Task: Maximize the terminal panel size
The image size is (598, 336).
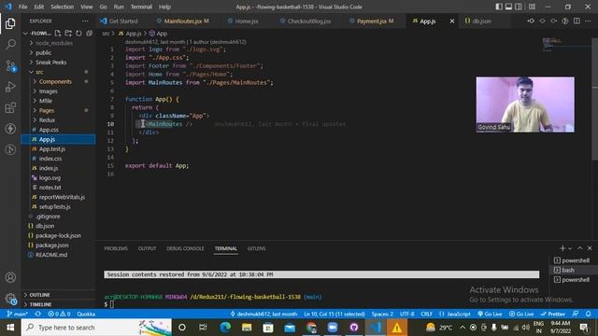Action: [x=579, y=248]
